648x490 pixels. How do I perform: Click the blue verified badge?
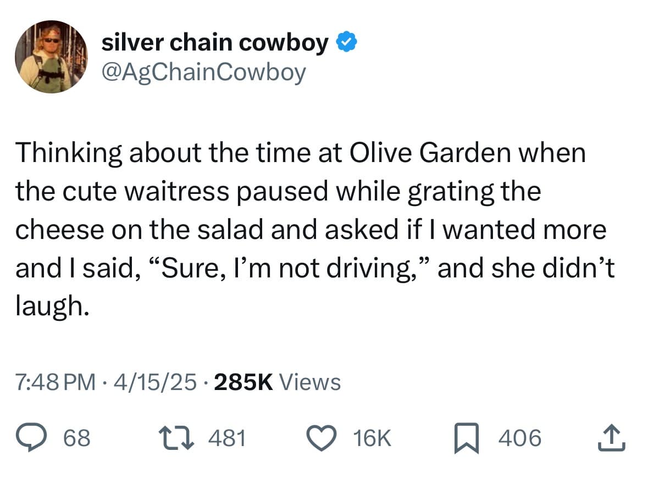[346, 42]
